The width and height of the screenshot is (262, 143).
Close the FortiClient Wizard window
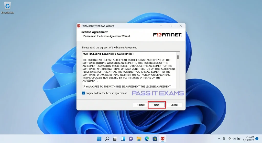pyautogui.click(x=180, y=26)
